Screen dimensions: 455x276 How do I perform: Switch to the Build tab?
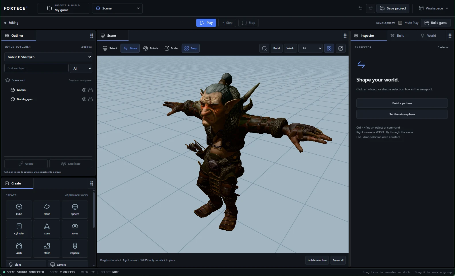click(401, 36)
